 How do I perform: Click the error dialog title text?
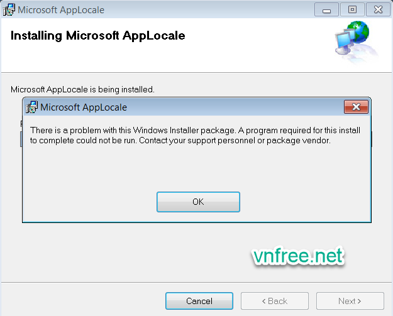coord(84,107)
